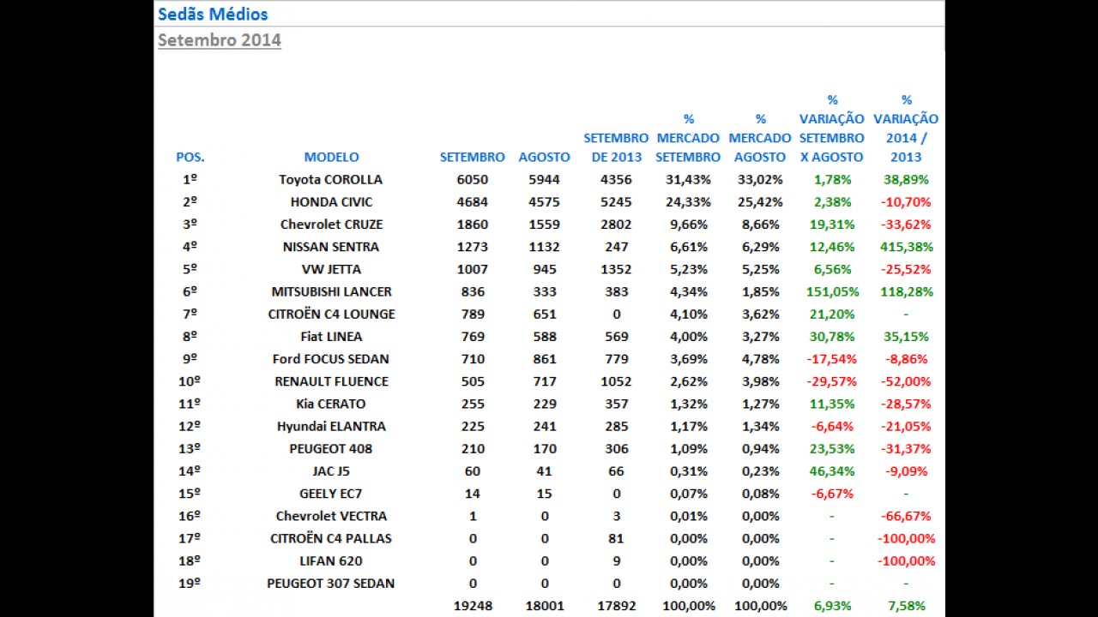
Task: Select '% VARIAÇÃO 2014 / 2013' header
Action: tap(906, 129)
